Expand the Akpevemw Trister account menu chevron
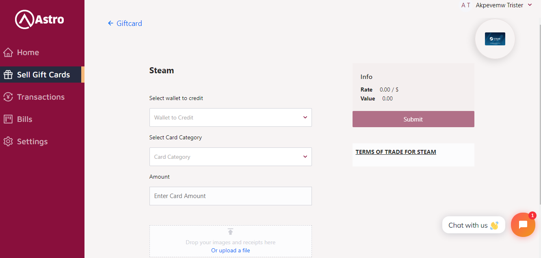This screenshot has width=541, height=258. tap(530, 5)
